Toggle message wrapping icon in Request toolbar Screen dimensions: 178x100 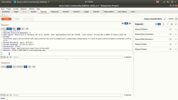pos(19,29)
